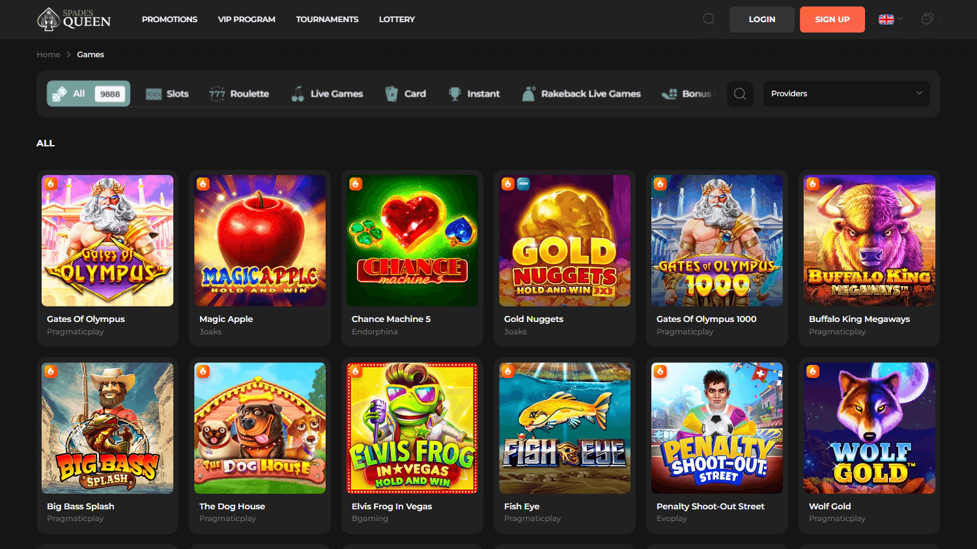Click the Wolf Gold title text
Viewport: 977px width, 549px height.
click(830, 506)
